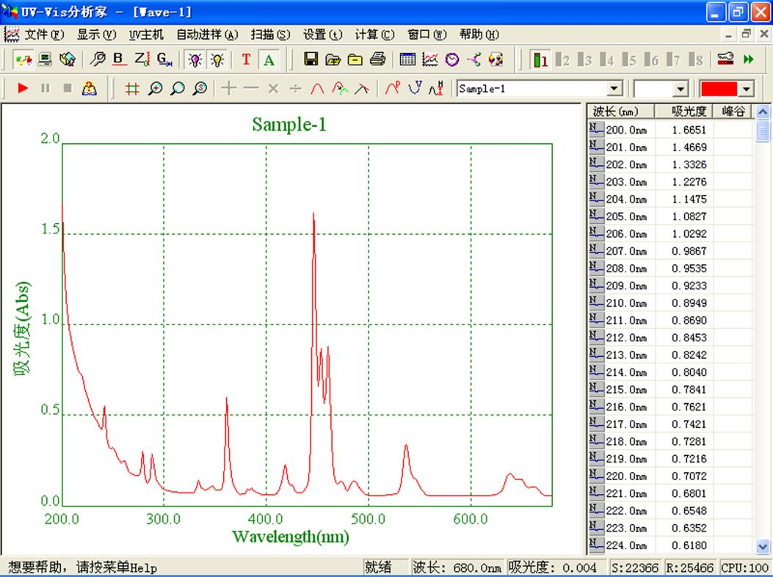This screenshot has height=577, width=773.
Task: Toggle the A absorbance mode button
Action: [269, 60]
